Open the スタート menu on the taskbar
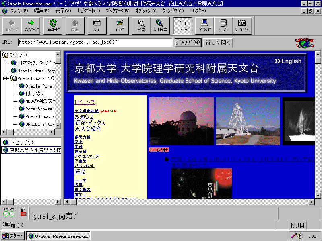322x241 pixels. click(13, 236)
